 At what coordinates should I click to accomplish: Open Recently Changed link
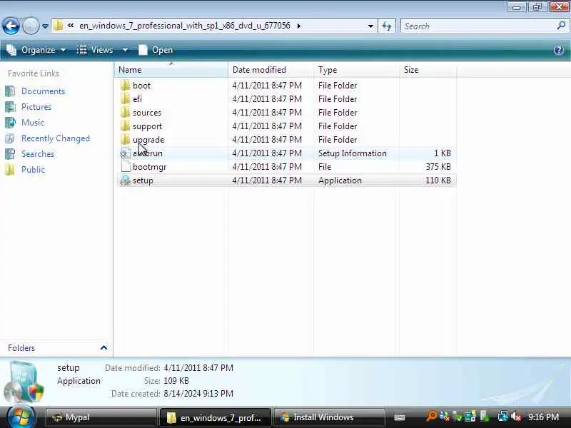56,138
